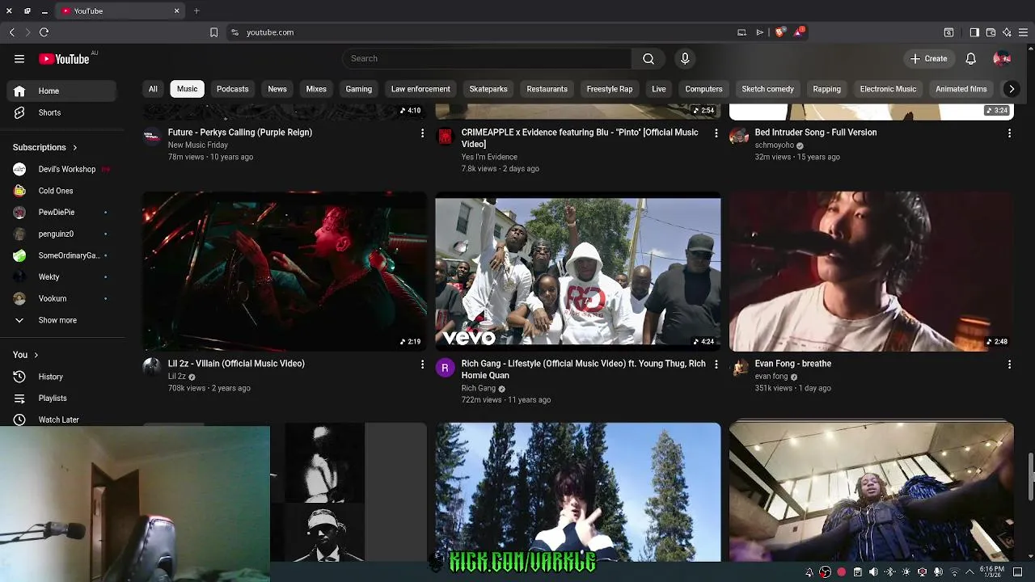
Task: Select the Sketch comedy chip
Action: point(767,89)
